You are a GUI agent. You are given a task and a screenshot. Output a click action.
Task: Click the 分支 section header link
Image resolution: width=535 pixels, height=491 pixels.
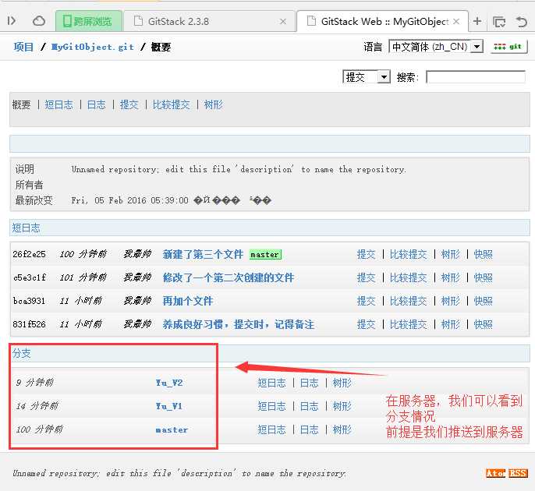pos(22,353)
